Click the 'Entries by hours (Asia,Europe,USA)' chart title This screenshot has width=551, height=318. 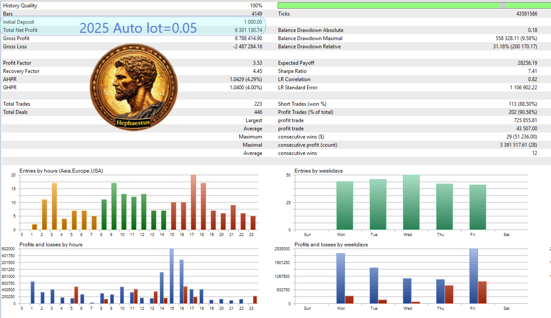point(61,171)
